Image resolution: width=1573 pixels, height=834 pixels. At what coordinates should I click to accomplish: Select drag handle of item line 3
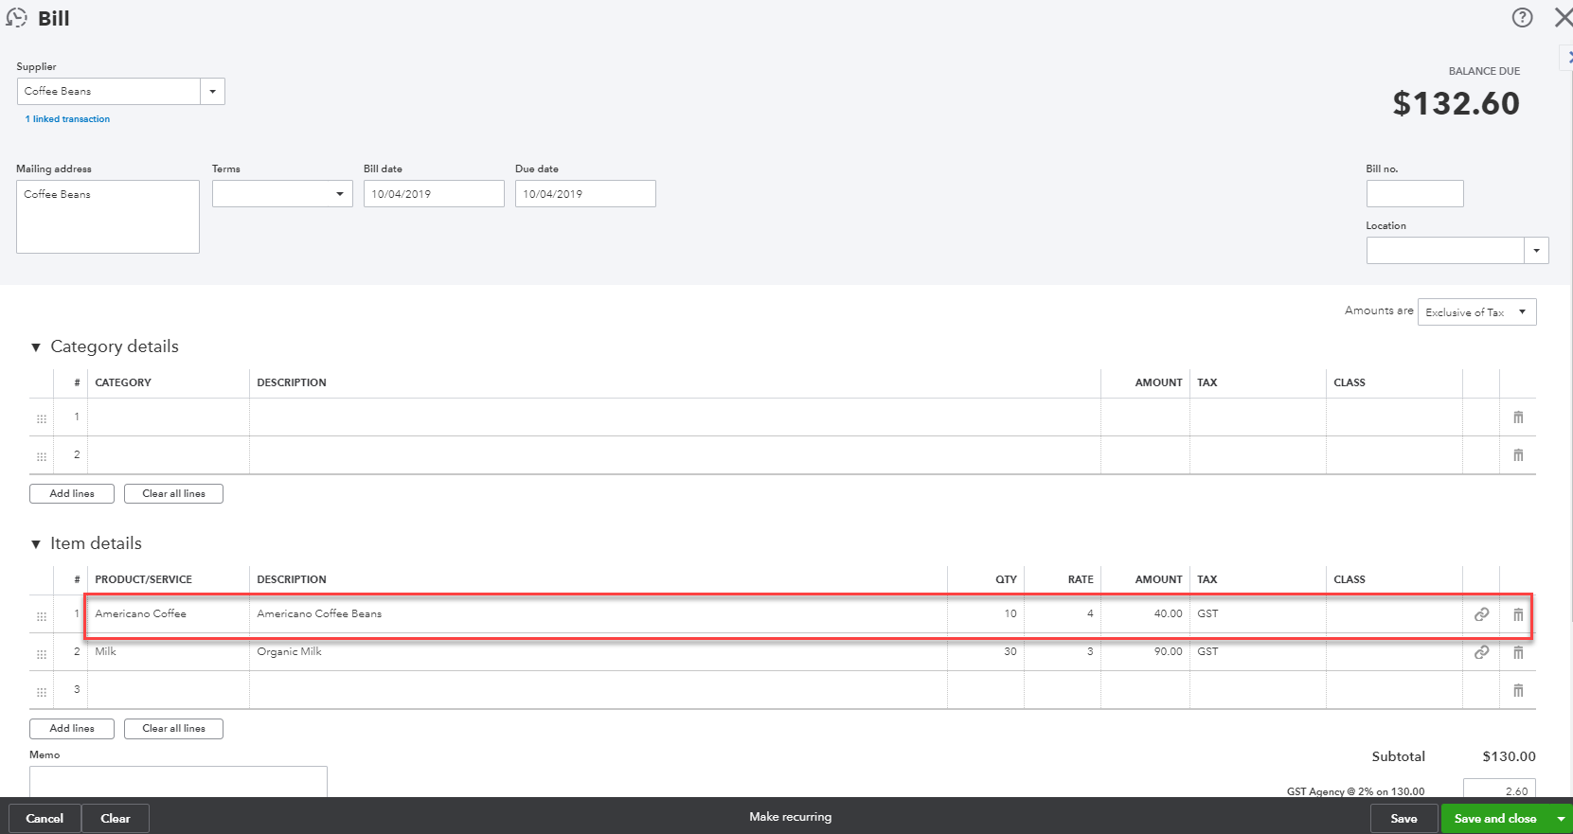tap(42, 692)
